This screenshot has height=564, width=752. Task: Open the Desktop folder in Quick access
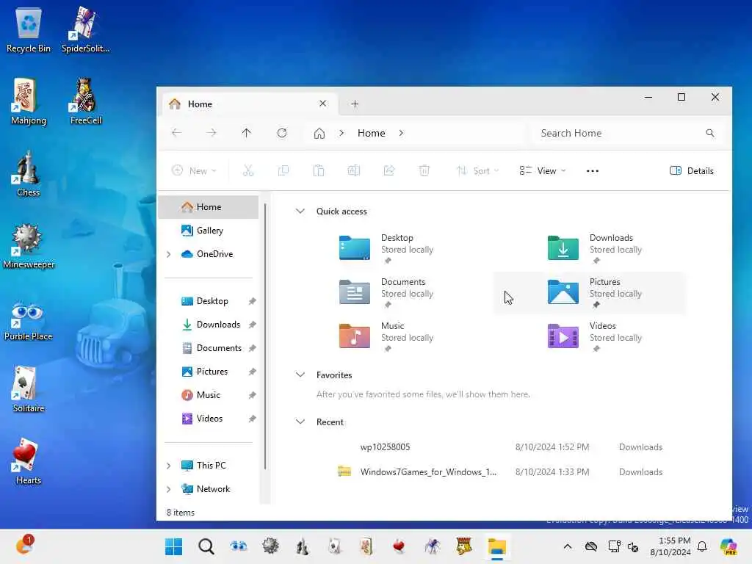click(381, 248)
